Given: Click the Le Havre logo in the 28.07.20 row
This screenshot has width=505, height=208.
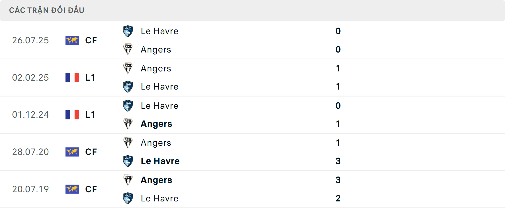Looking at the screenshot, I should [128, 161].
